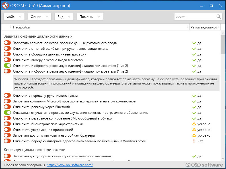Click 'Конфиденциальность приложени' section heading
The width and height of the screenshot is (226, 169).
[x=34, y=150]
